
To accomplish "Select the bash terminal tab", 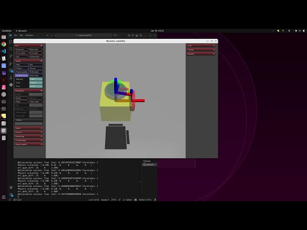I will (150, 161).
